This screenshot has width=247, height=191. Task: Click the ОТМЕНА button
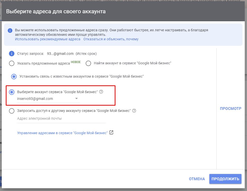pyautogui.click(x=197, y=179)
